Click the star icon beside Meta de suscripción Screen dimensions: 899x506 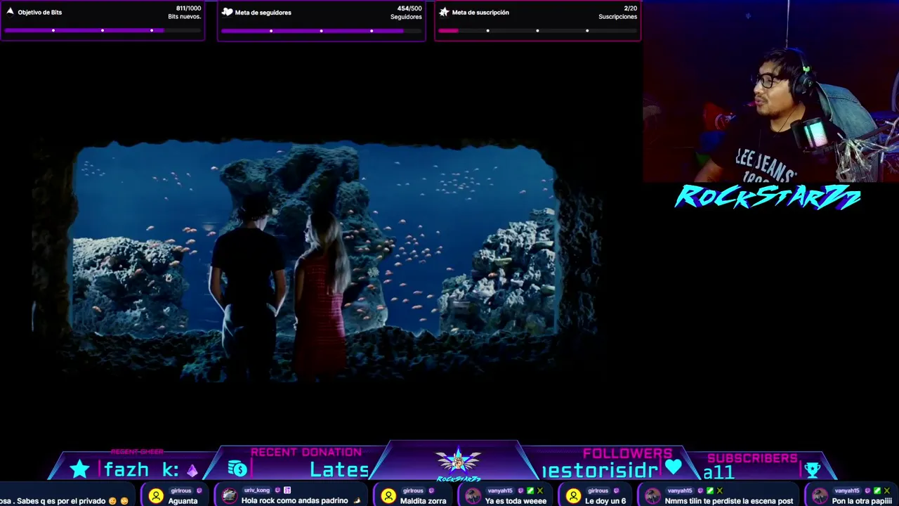click(444, 12)
